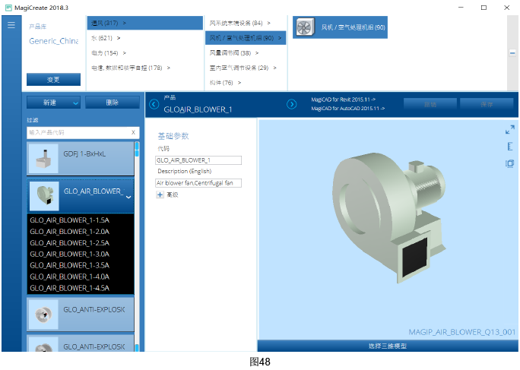This screenshot has width=520, height=370.
Task: Go to the next product with the right arrow
Action: click(x=291, y=104)
